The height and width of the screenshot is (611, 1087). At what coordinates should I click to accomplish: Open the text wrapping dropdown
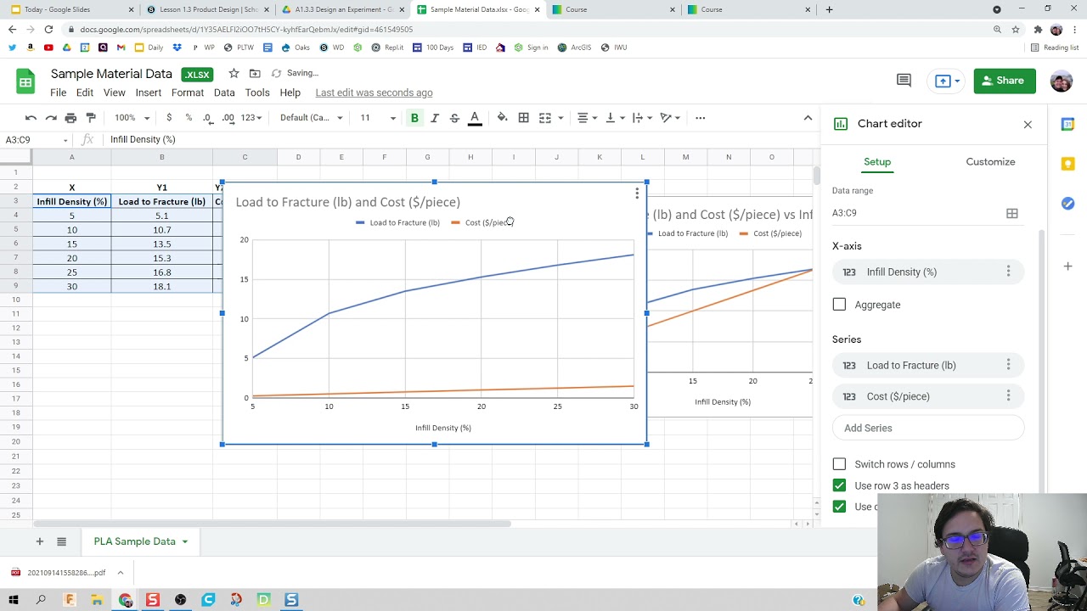(x=642, y=118)
